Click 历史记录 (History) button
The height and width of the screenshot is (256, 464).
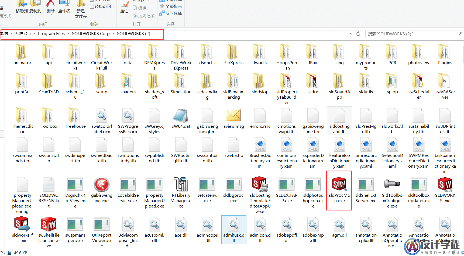144,16
